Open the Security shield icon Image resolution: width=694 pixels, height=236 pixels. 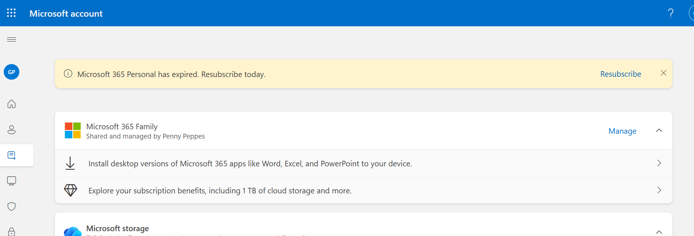pos(12,206)
